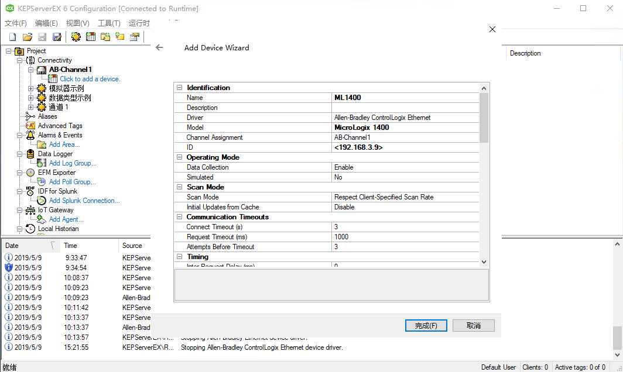Click 完成(F) to finish the wizard
The height and width of the screenshot is (372, 623).
click(x=426, y=326)
